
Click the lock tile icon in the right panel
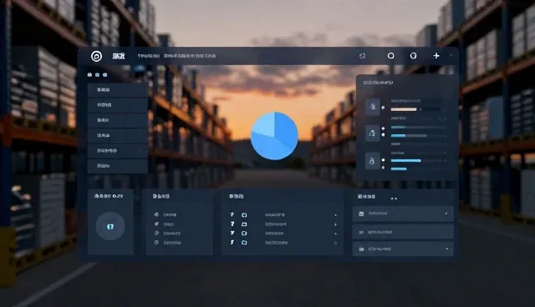(372, 161)
